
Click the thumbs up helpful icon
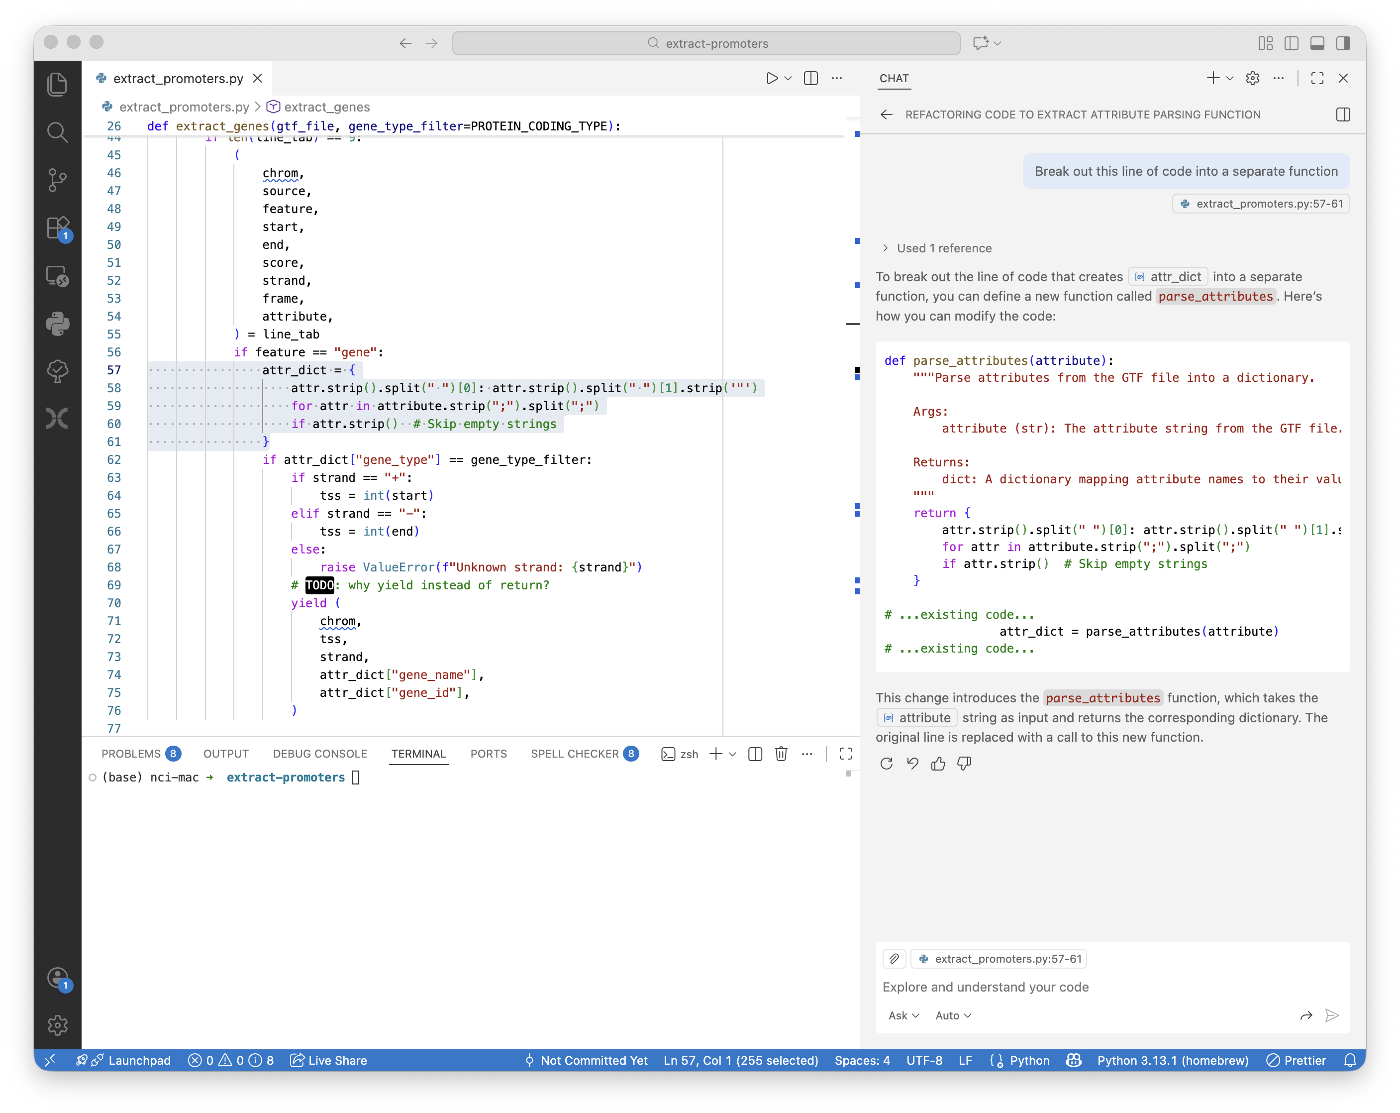938,764
